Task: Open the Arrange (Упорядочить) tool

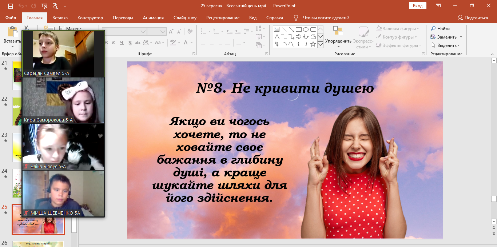Action: click(x=338, y=37)
